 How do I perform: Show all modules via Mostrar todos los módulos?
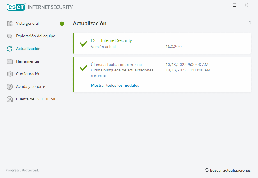point(115,85)
